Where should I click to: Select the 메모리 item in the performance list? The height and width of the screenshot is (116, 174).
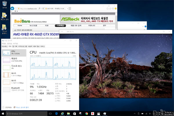point(14,60)
